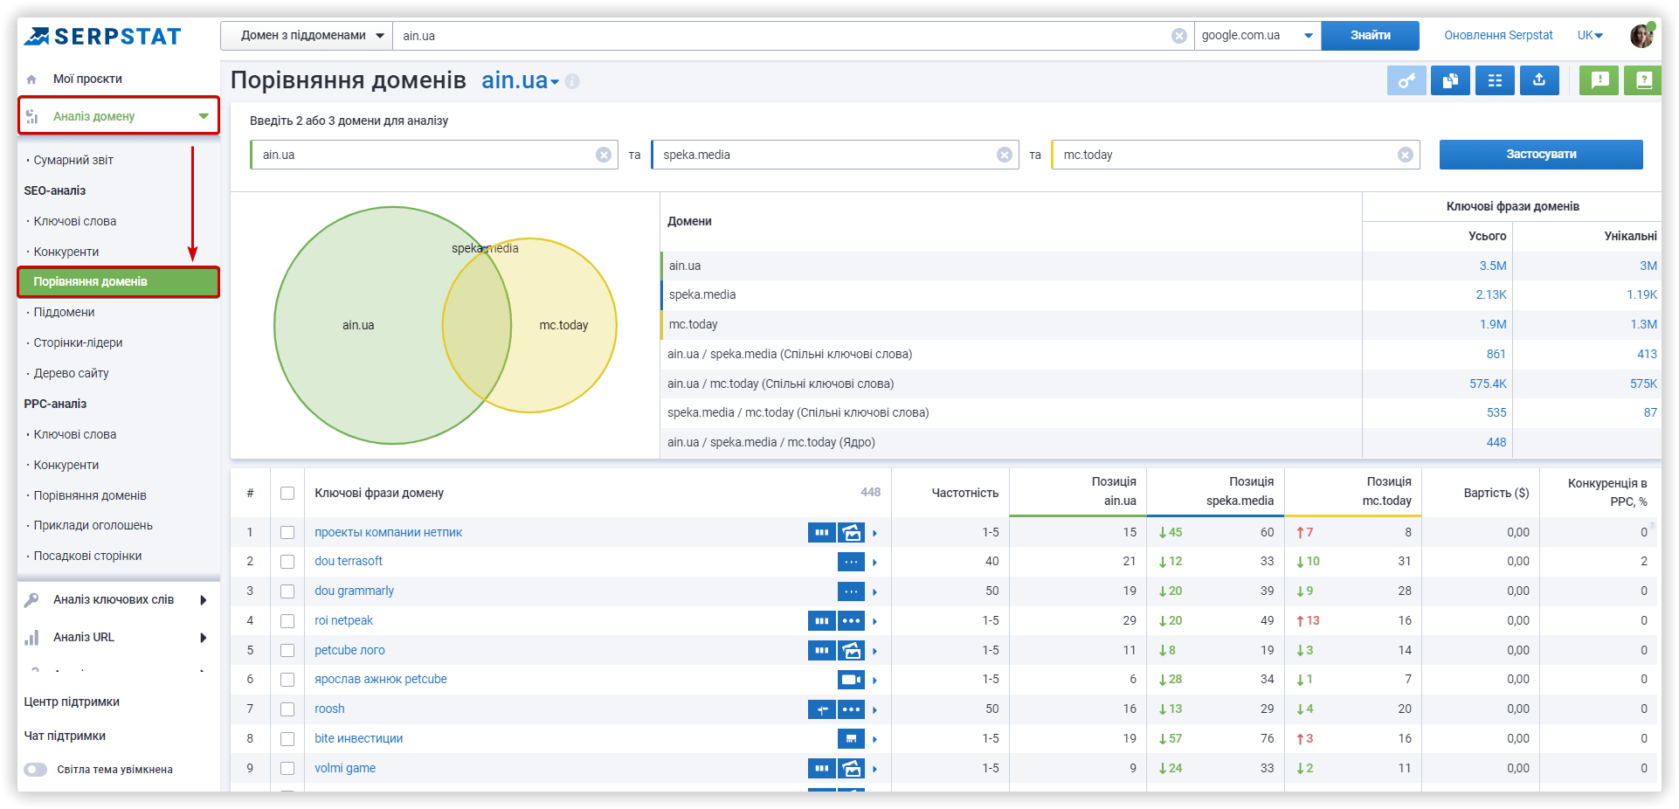The image size is (1679, 809).
Task: Check the select-all checkbox in table header
Action: (287, 494)
